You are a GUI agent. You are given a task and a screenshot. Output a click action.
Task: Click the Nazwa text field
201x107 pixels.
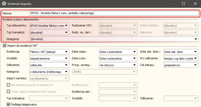click(114, 13)
